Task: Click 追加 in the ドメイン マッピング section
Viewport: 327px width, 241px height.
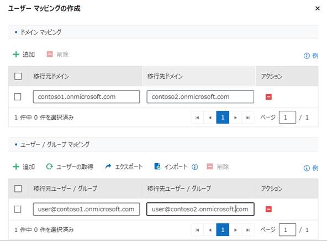Action: tap(24, 55)
